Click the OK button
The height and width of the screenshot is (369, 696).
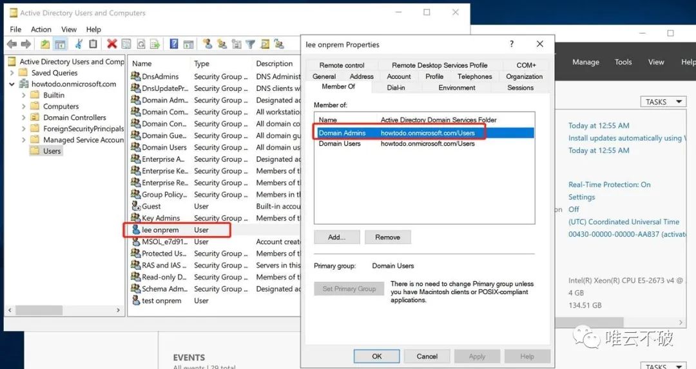pos(377,356)
